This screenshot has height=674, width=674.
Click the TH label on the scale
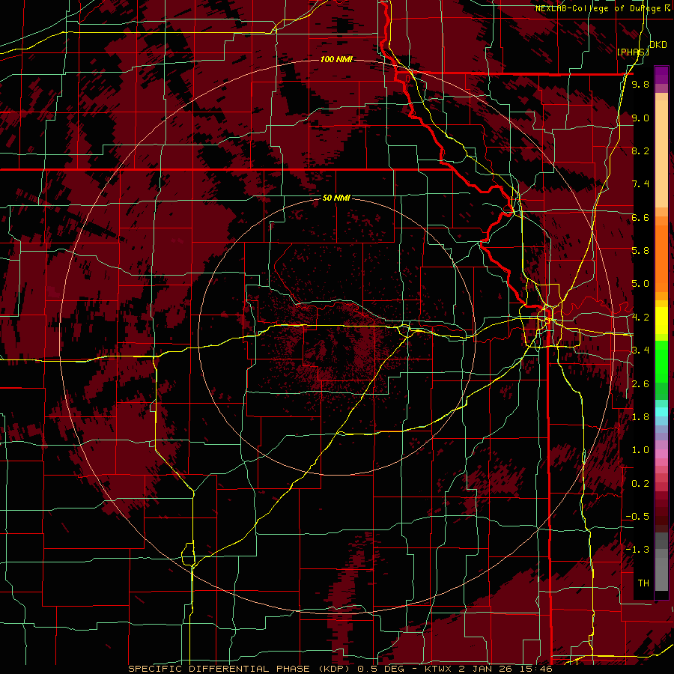click(643, 583)
